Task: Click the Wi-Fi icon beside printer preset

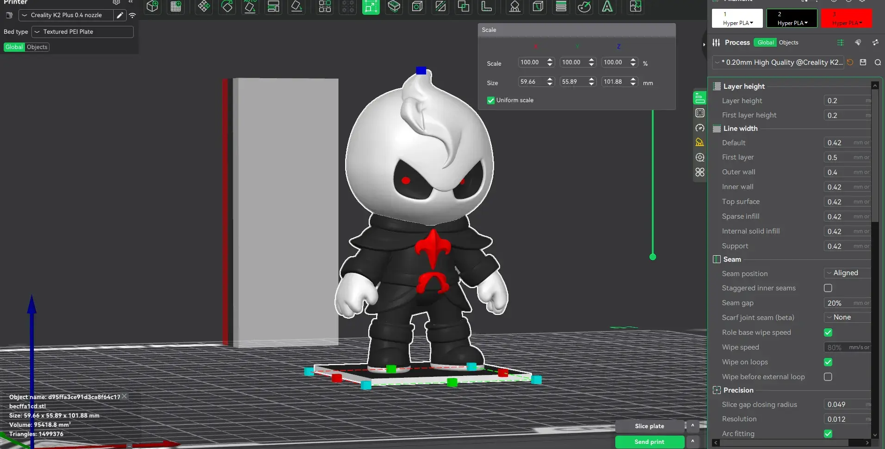Action: click(x=132, y=15)
